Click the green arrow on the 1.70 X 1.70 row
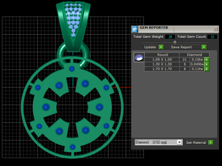 click(207, 69)
